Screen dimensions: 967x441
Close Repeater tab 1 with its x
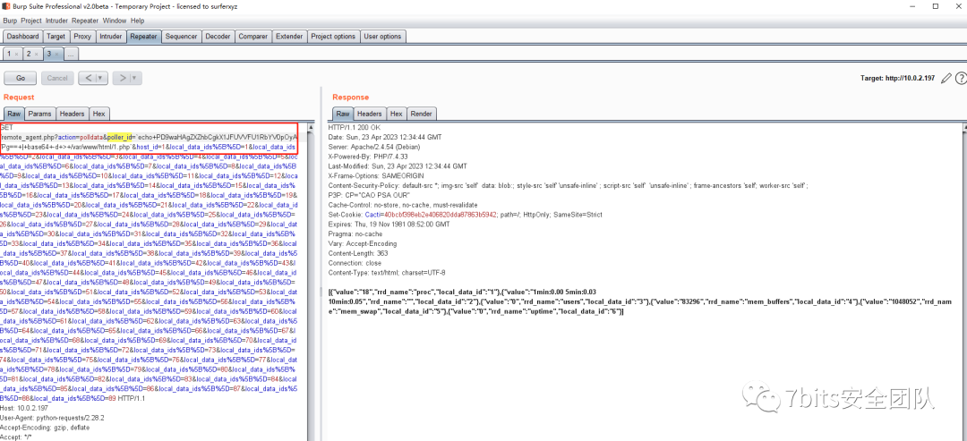coord(17,55)
